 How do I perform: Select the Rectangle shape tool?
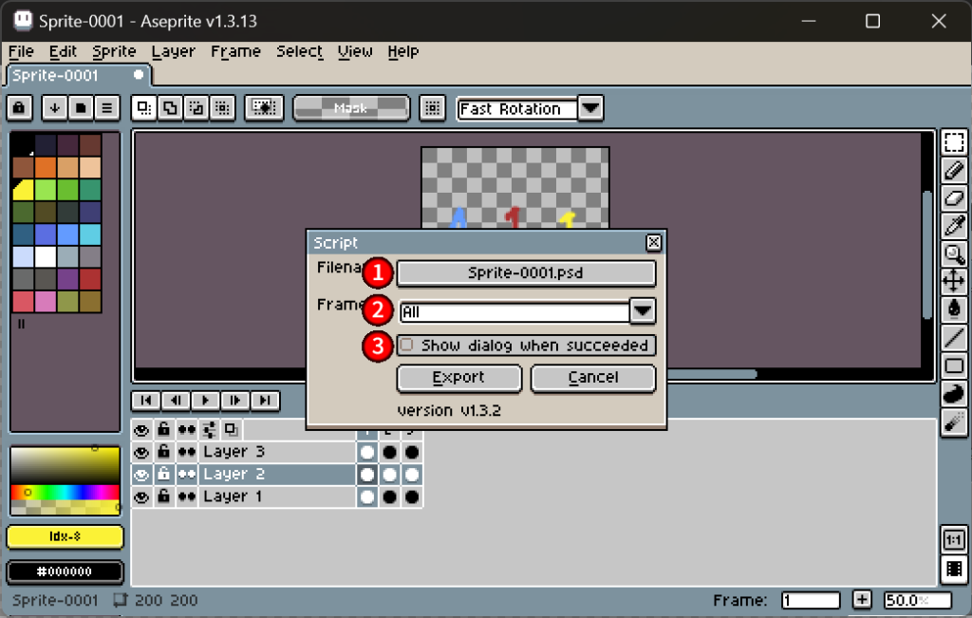(954, 365)
